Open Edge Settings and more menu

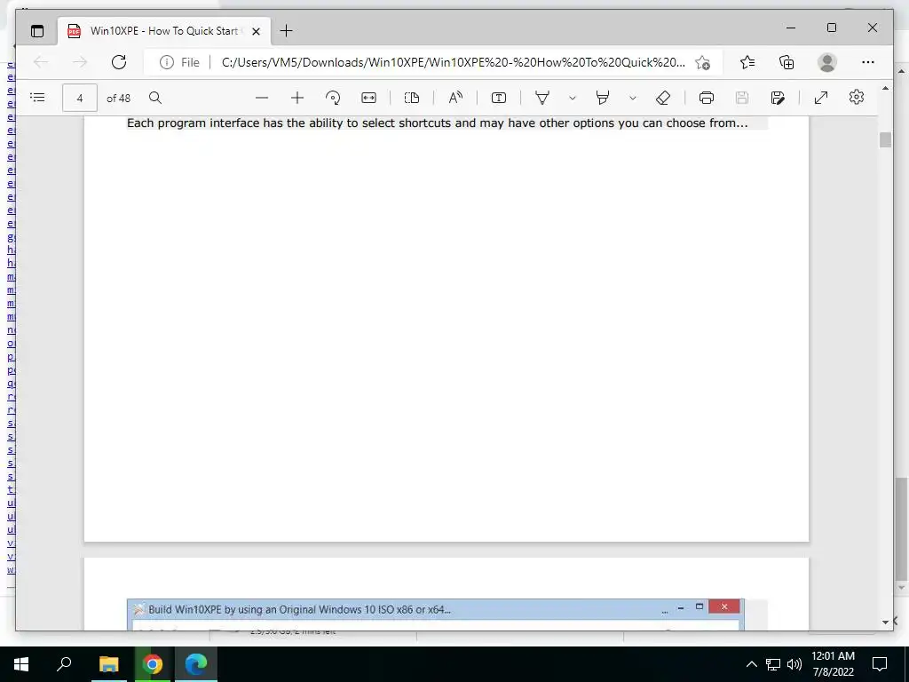coord(868,62)
